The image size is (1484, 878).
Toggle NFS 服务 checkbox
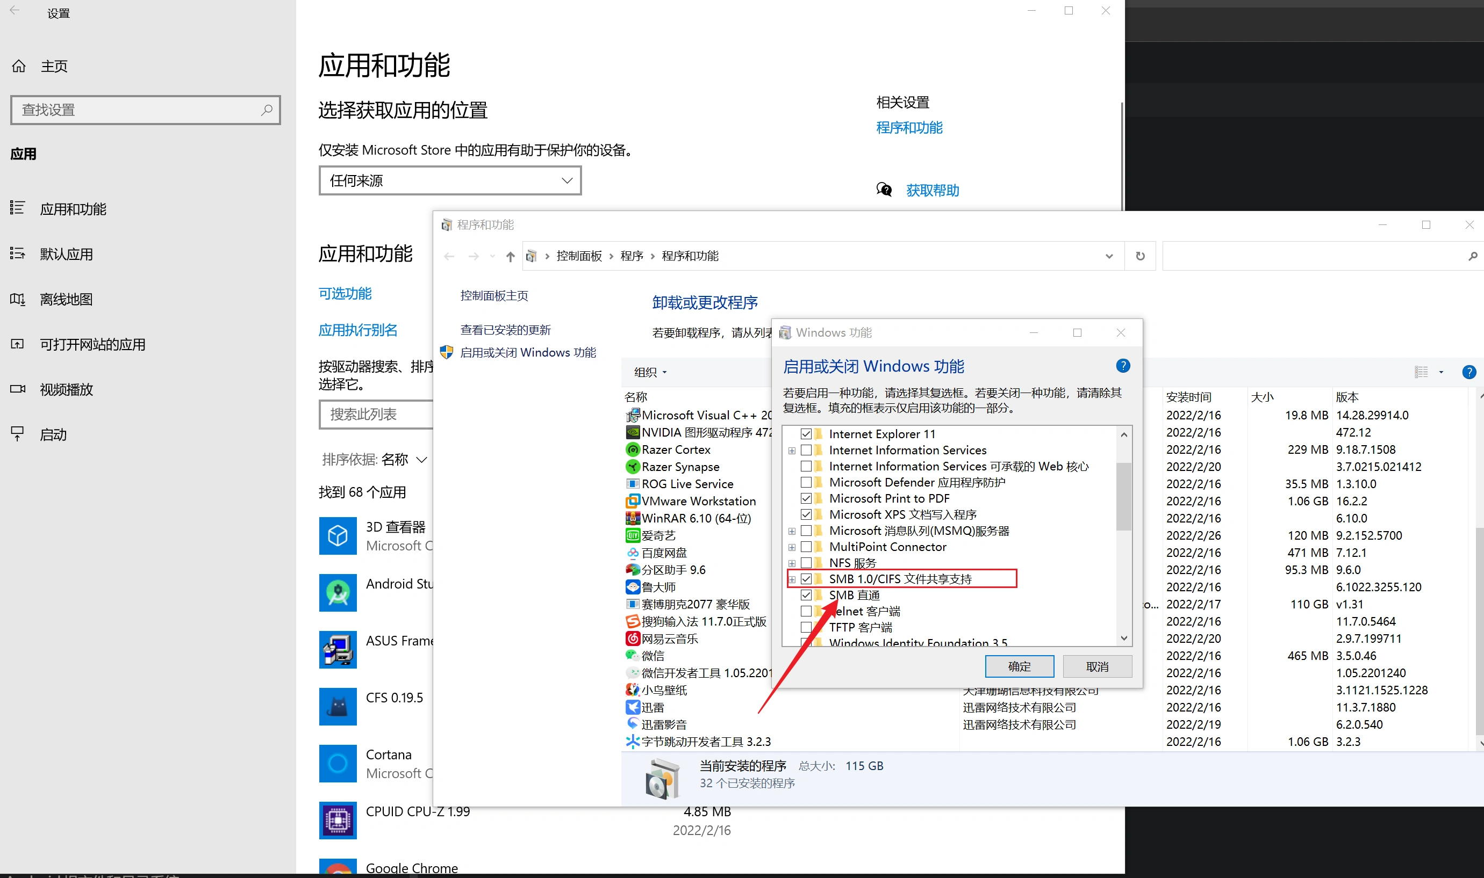(805, 562)
